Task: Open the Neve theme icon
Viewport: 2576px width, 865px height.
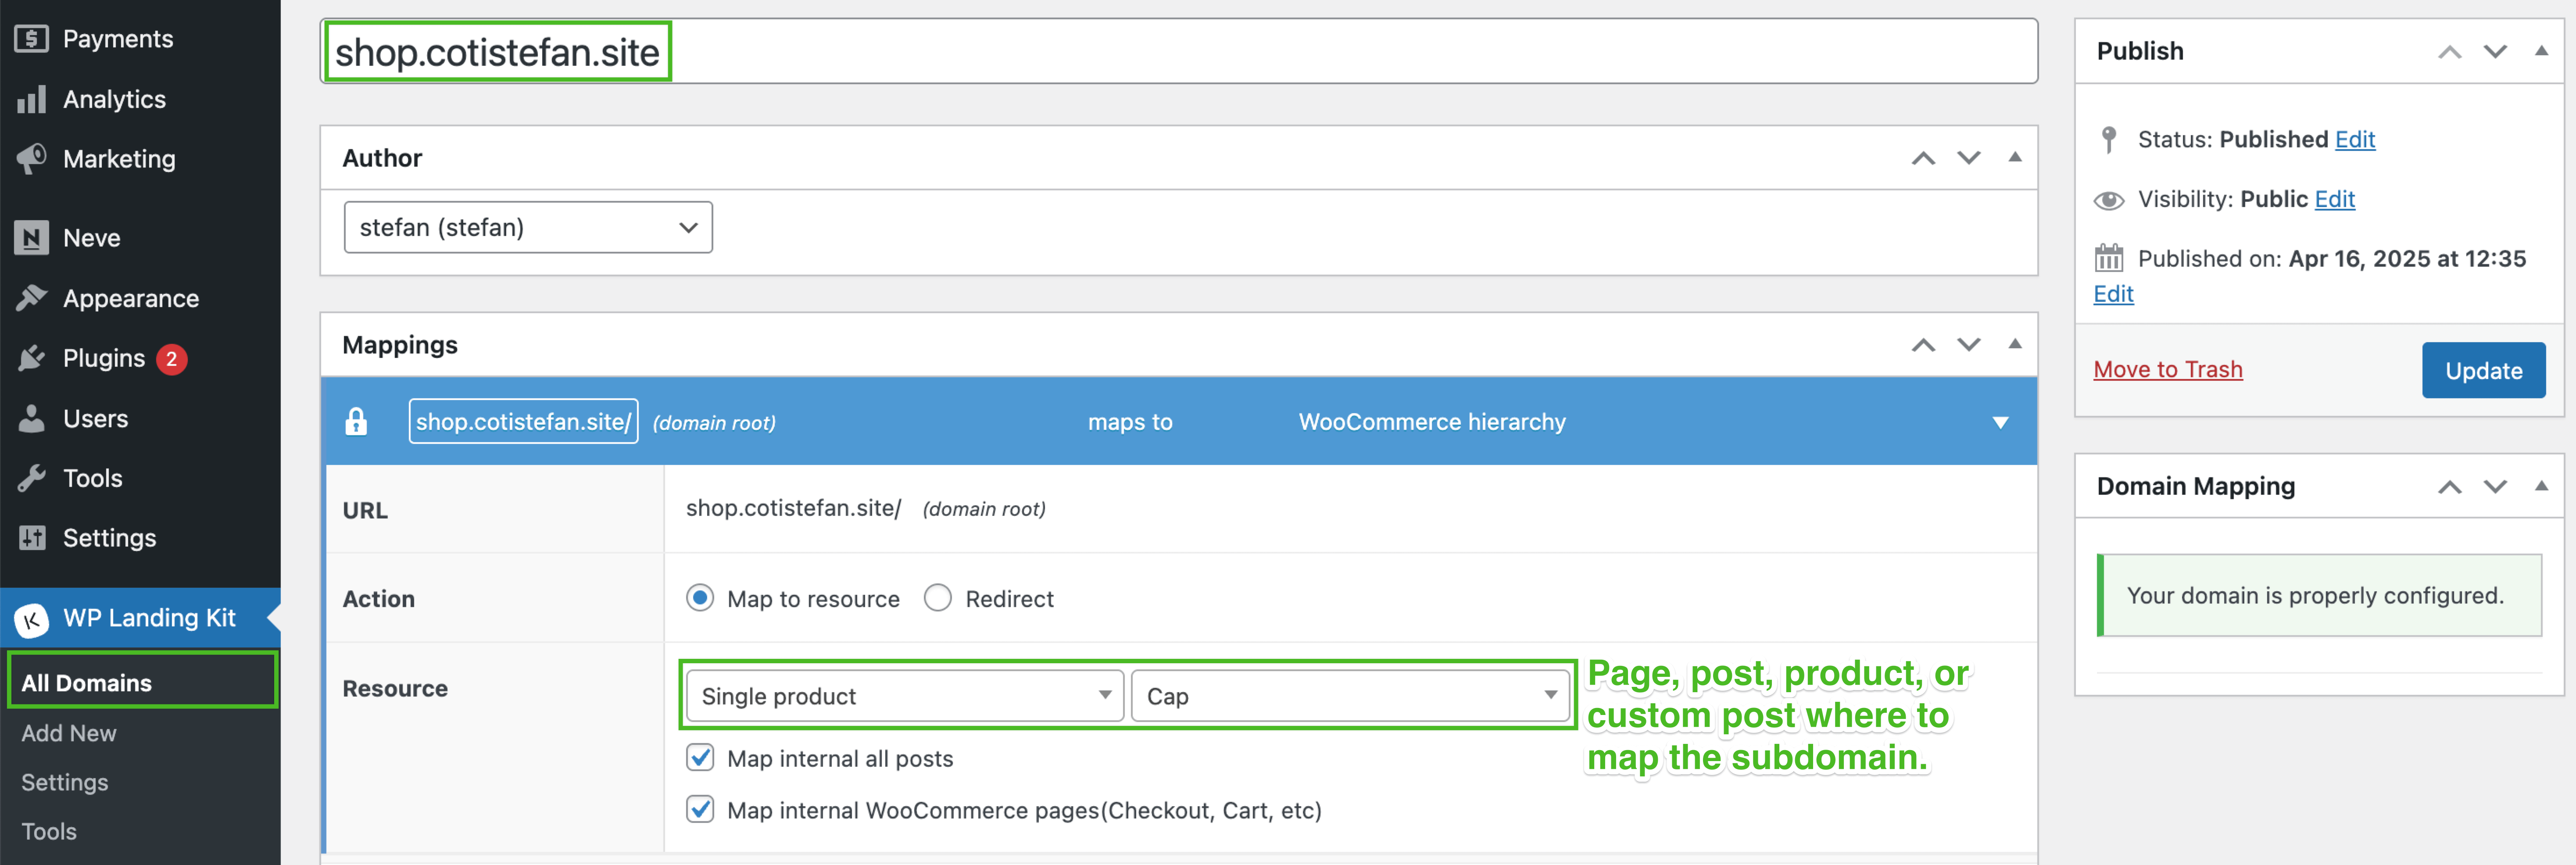Action: [x=31, y=237]
